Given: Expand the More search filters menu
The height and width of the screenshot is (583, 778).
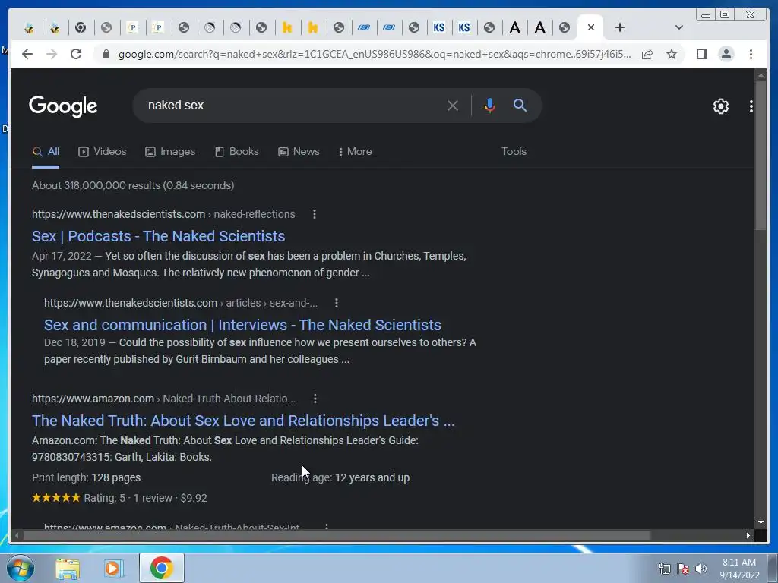Looking at the screenshot, I should (x=356, y=152).
